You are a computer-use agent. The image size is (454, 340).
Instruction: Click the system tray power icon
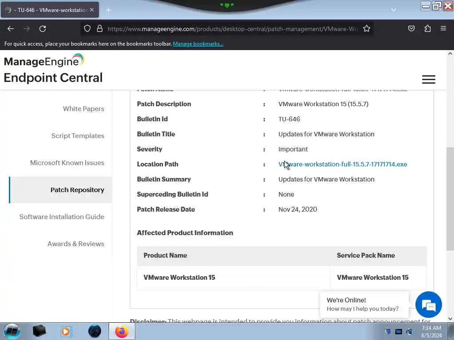point(409,332)
